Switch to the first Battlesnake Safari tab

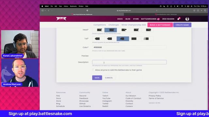click(x=82, y=14)
